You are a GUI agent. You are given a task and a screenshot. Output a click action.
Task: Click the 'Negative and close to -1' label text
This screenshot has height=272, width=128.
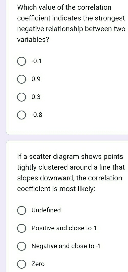[66, 246]
